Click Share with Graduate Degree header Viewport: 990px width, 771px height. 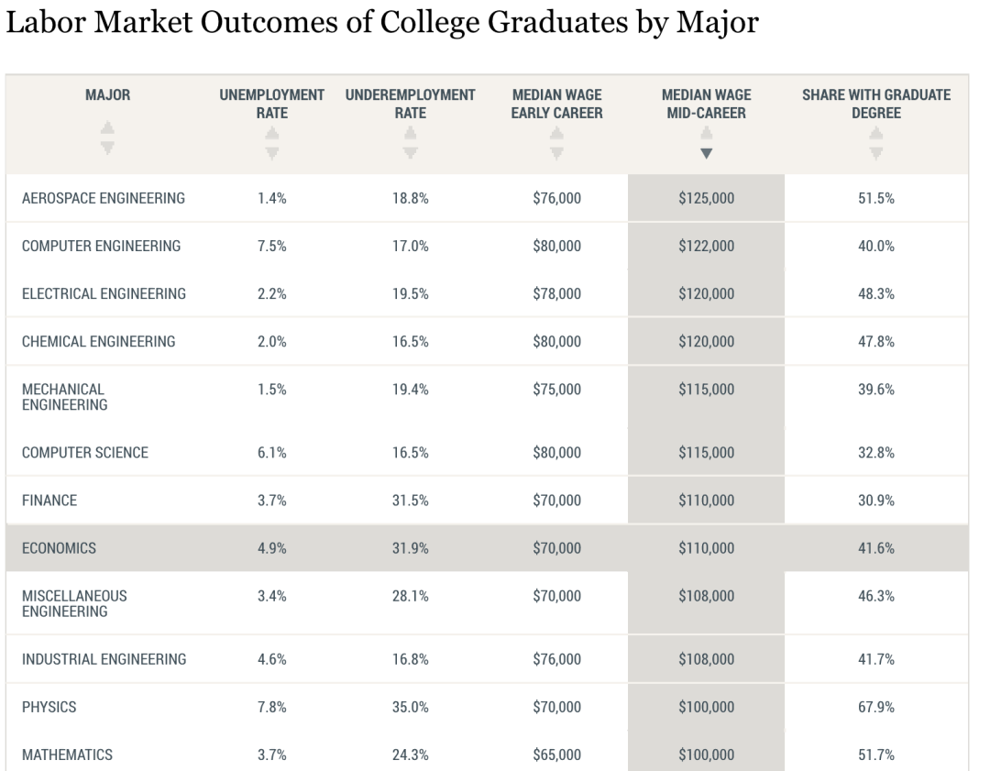click(x=876, y=104)
